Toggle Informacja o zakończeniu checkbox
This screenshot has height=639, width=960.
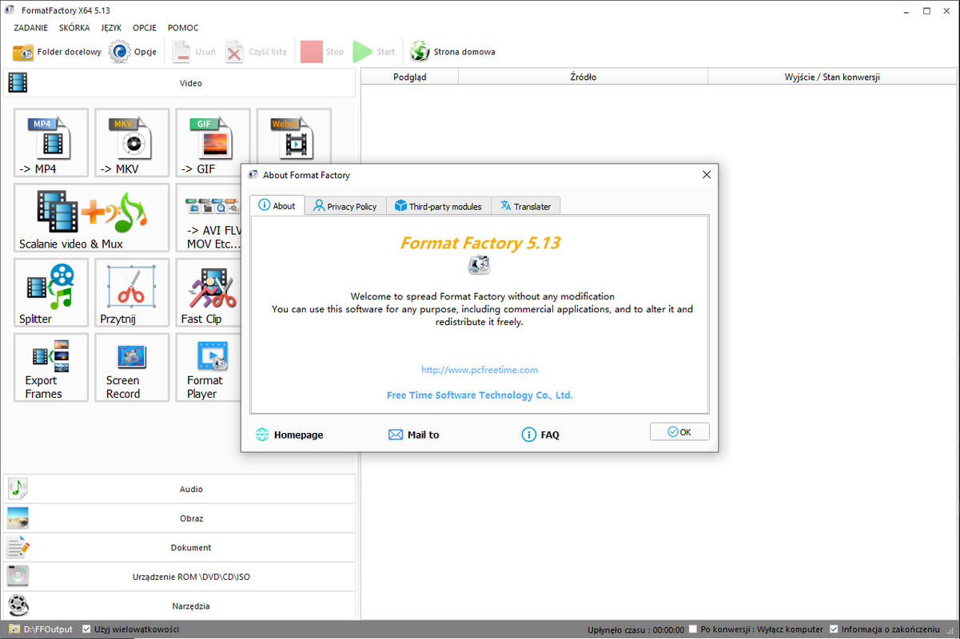click(834, 629)
